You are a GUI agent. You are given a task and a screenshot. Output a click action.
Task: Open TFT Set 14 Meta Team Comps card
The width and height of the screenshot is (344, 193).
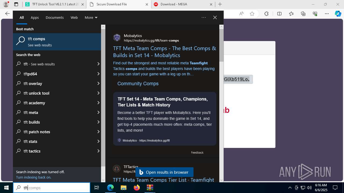(x=164, y=119)
